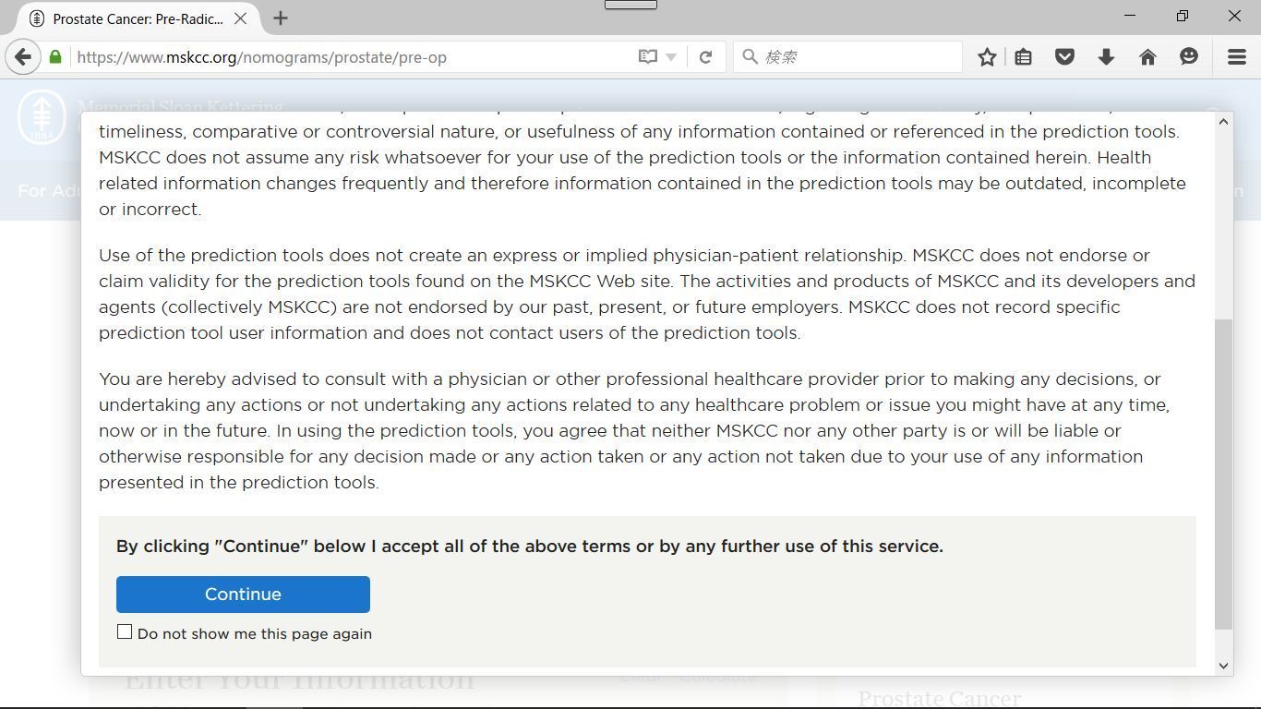Click scroll-up arrow of disclaimer dialog
The width and height of the screenshot is (1261, 709).
click(x=1223, y=122)
